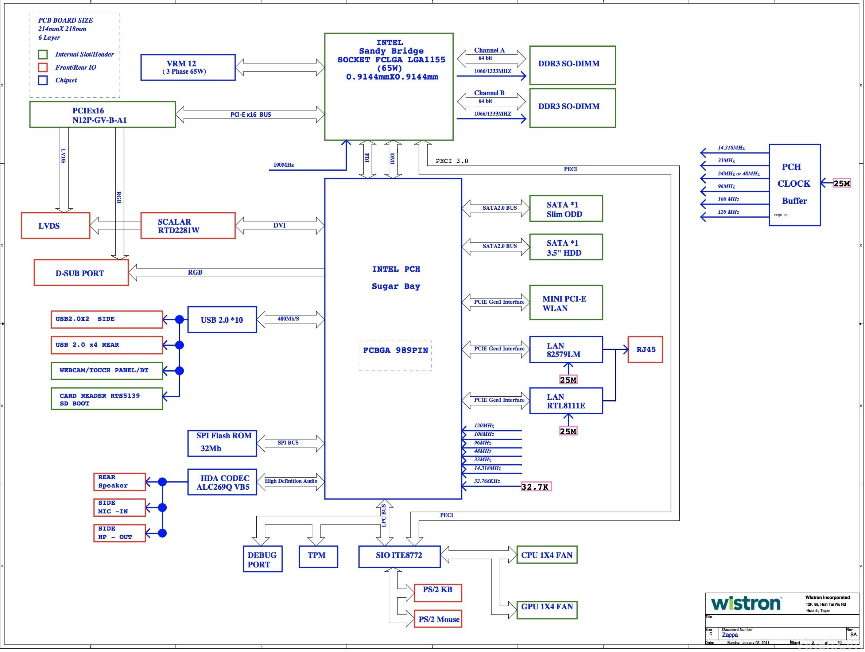The width and height of the screenshot is (865, 652).
Task: Click the SATA *1 Slim ODD block
Action: pos(566,209)
